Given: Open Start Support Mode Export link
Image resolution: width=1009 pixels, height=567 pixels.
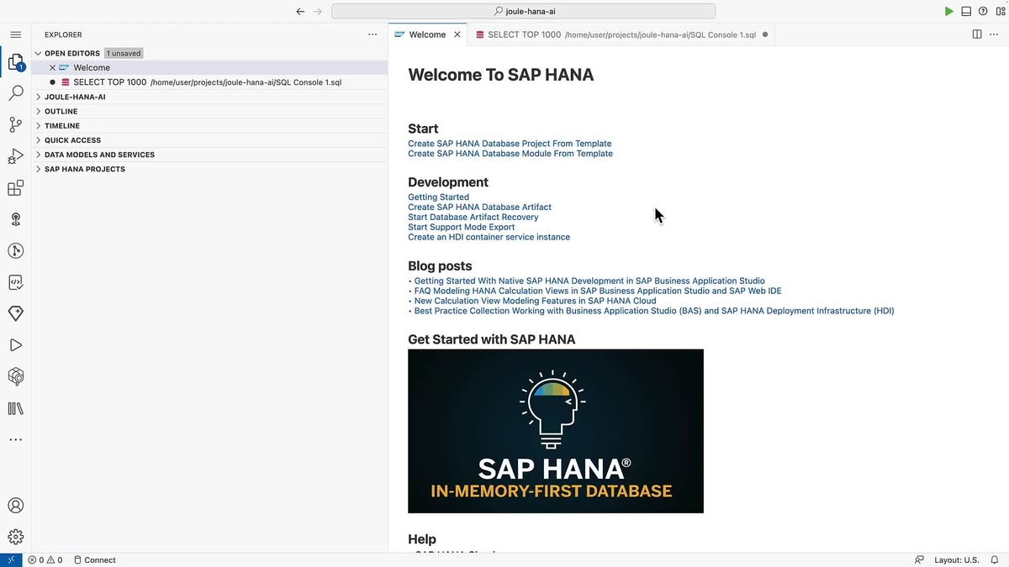Looking at the screenshot, I should (461, 227).
